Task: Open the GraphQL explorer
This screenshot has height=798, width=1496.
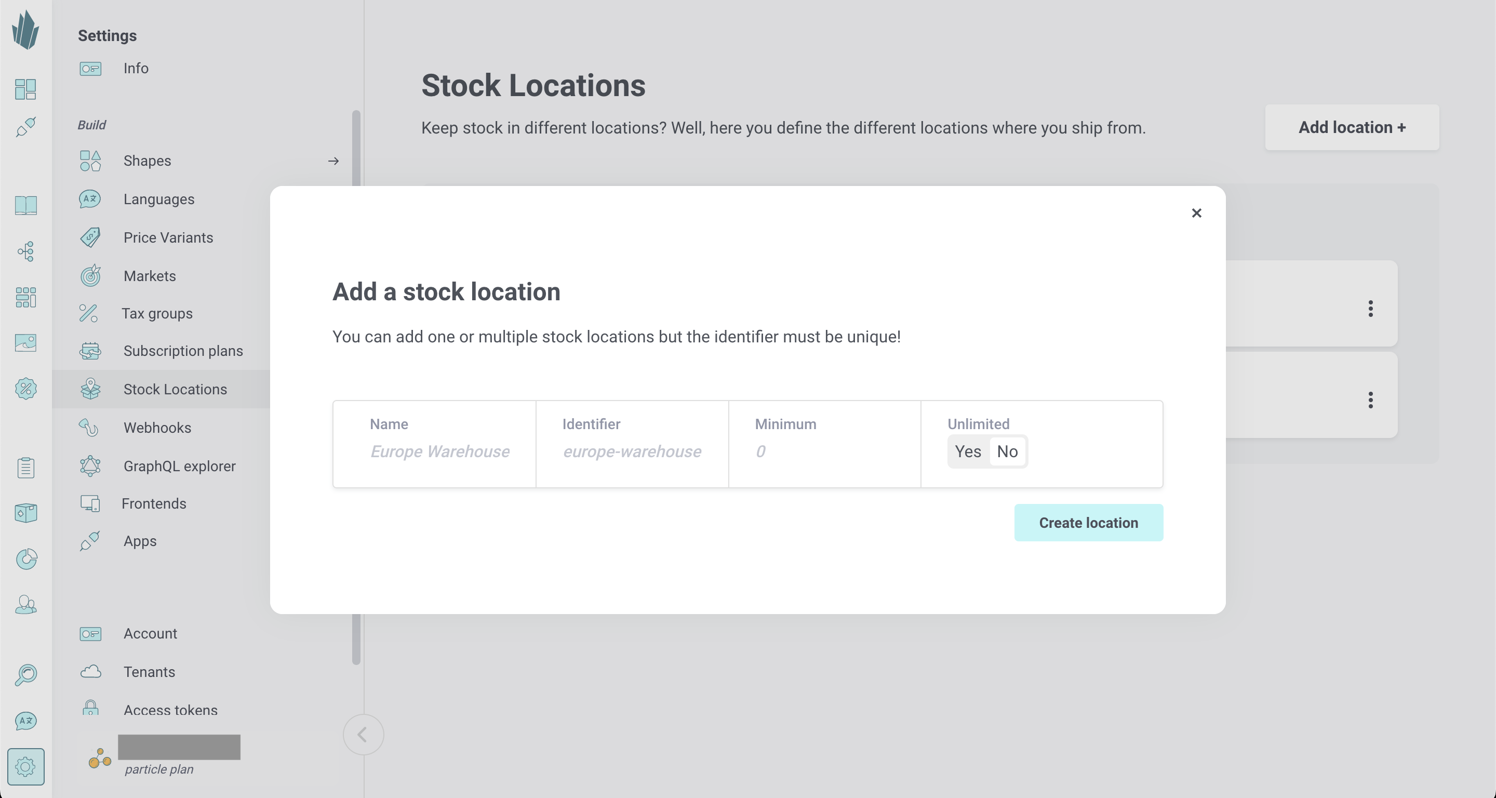Action: pyautogui.click(x=179, y=465)
